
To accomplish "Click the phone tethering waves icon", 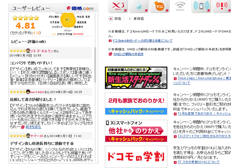I will 201,6.
